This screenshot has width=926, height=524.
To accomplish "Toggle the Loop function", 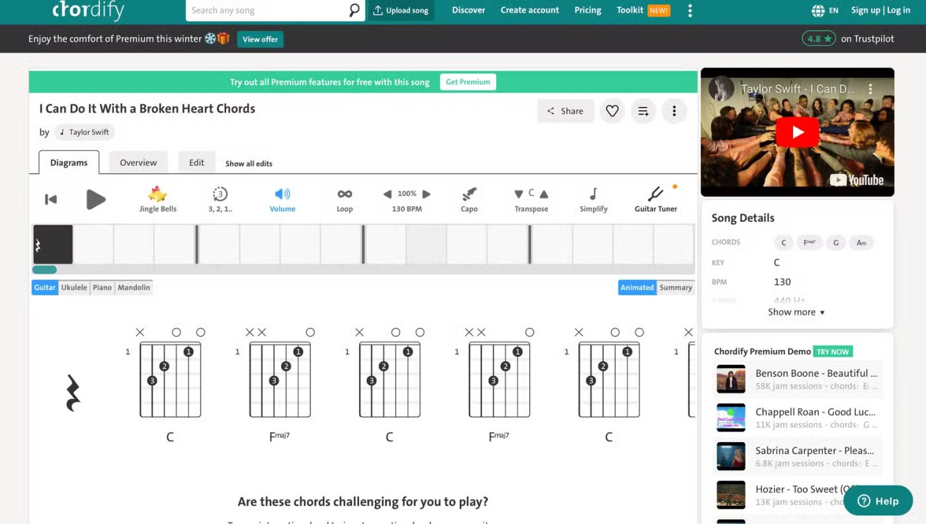I will pos(345,194).
